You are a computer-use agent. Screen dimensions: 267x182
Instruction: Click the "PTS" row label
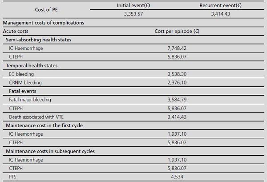(x=13, y=177)
